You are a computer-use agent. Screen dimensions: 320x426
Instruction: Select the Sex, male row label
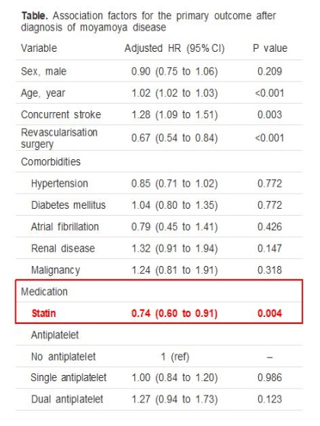click(x=43, y=72)
